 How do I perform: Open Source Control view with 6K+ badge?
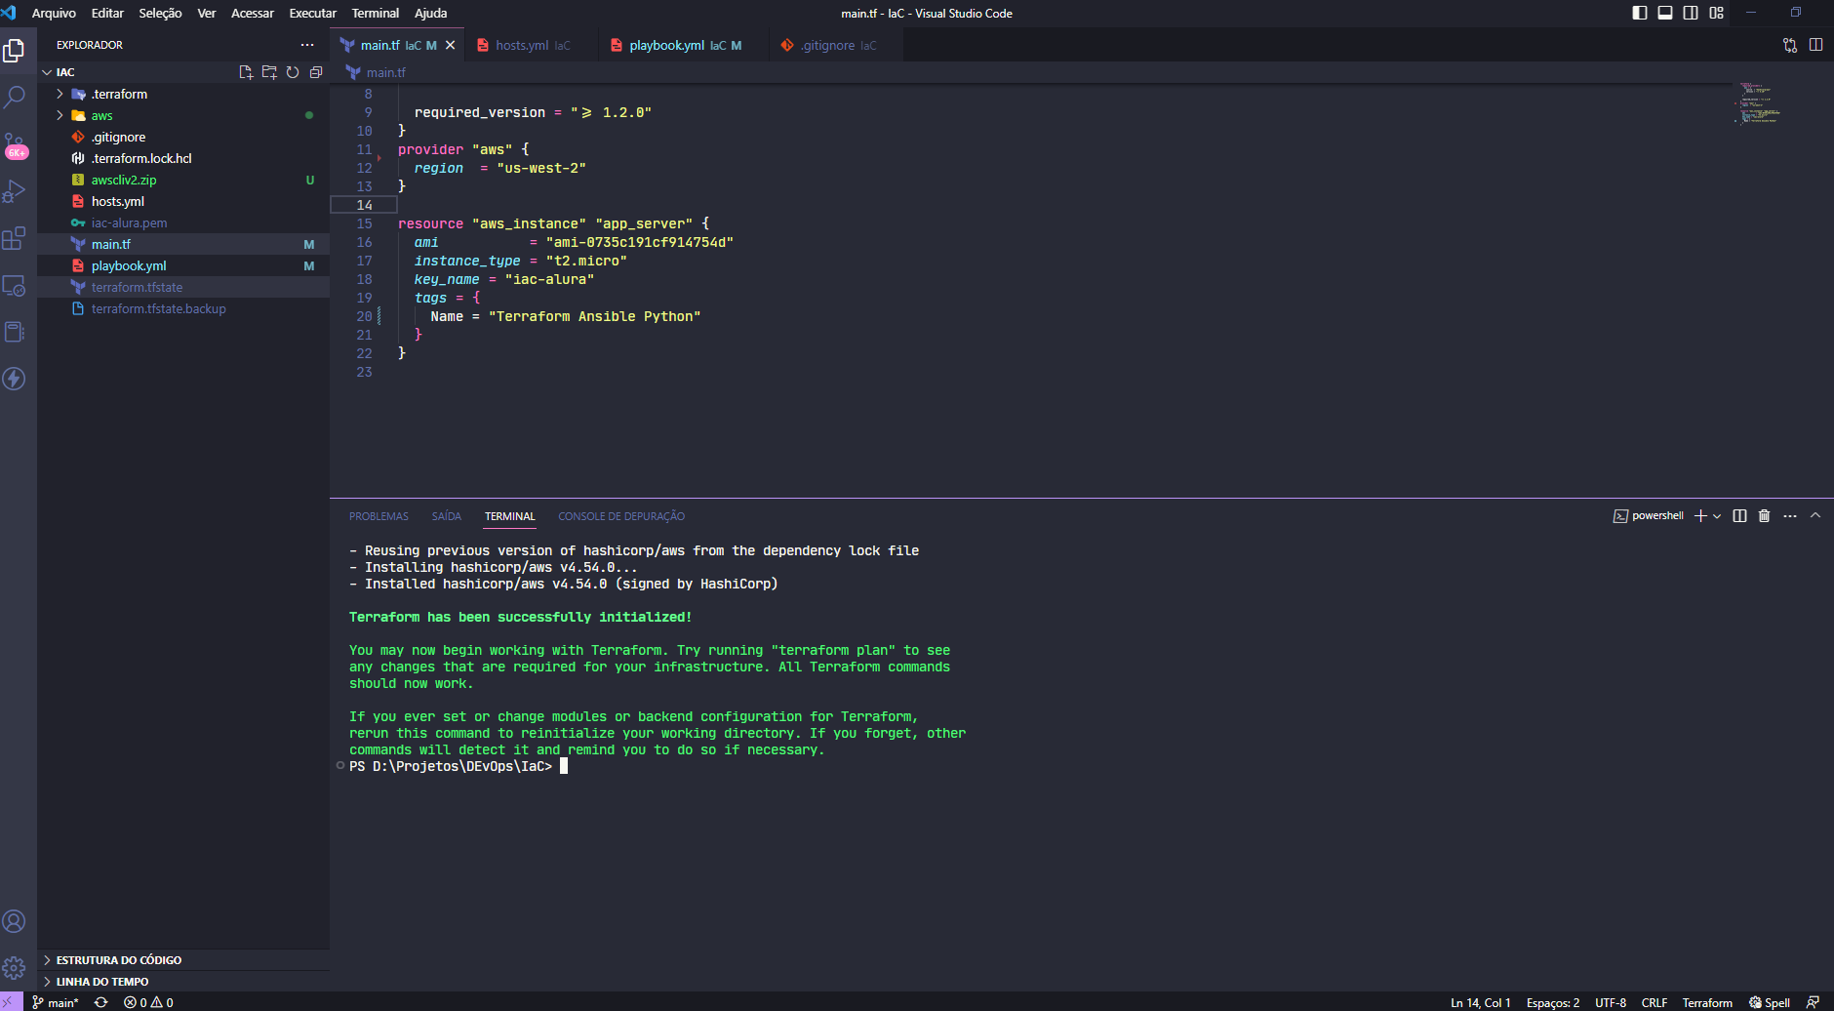click(15, 144)
